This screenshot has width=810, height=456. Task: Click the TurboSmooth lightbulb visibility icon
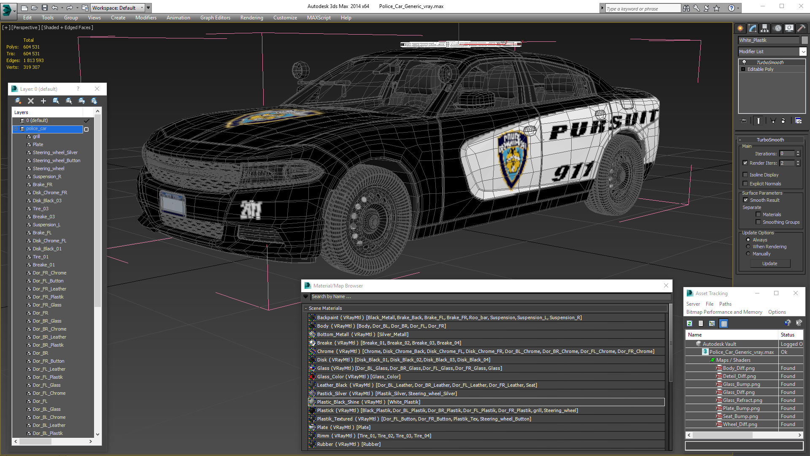pyautogui.click(x=744, y=62)
